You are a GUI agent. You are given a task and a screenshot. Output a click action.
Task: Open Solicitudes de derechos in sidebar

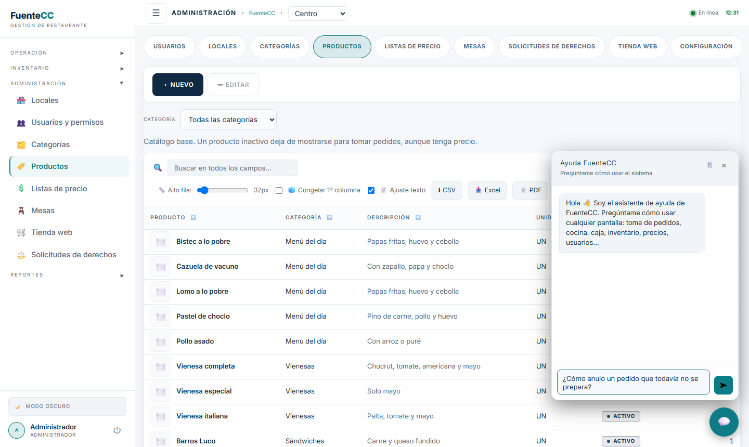pos(69,255)
